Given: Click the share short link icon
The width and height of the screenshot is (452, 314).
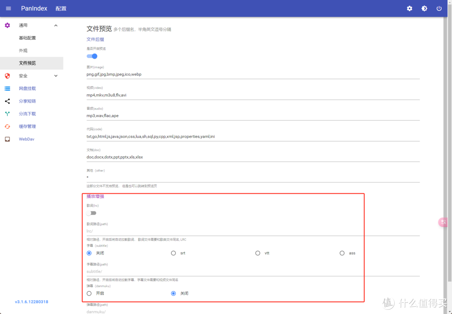Looking at the screenshot, I should pos(7,101).
